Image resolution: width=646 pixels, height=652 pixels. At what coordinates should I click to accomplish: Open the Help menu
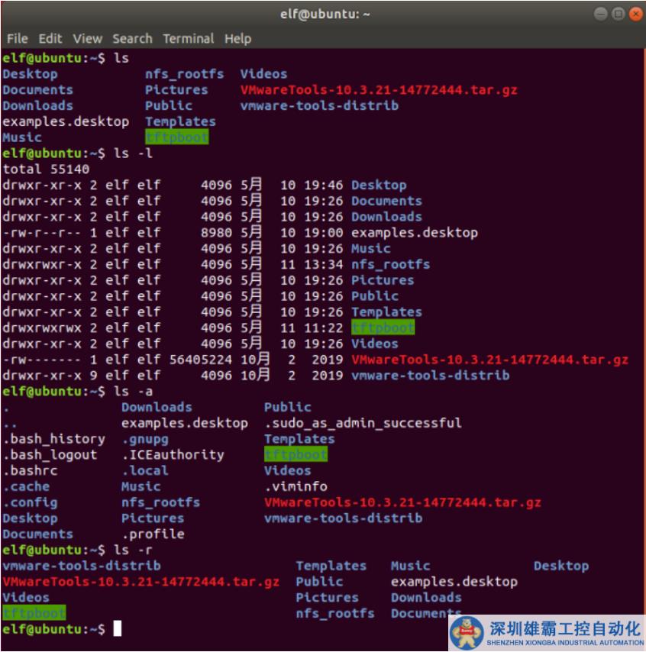pos(237,38)
